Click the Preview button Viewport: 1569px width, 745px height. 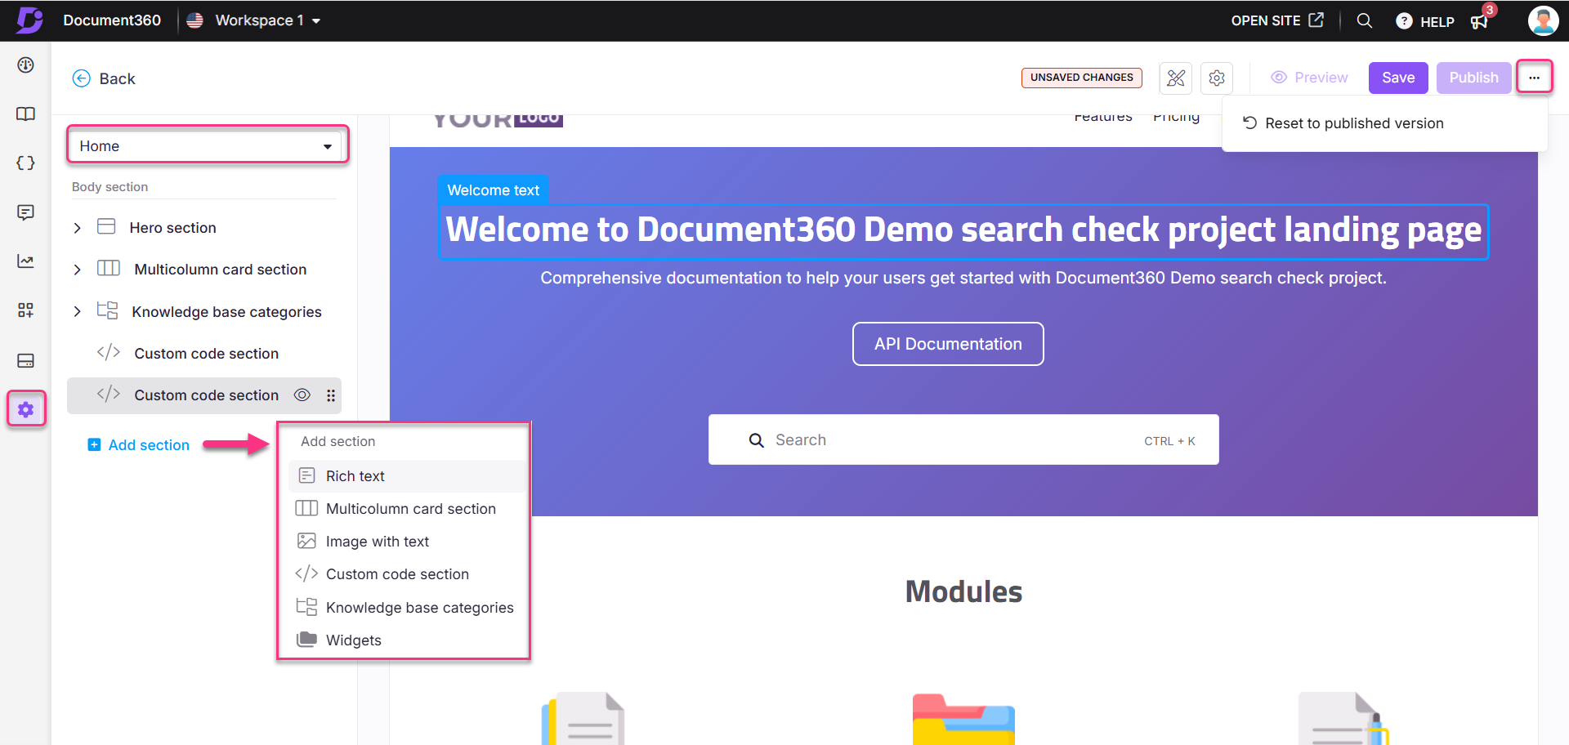click(x=1309, y=78)
